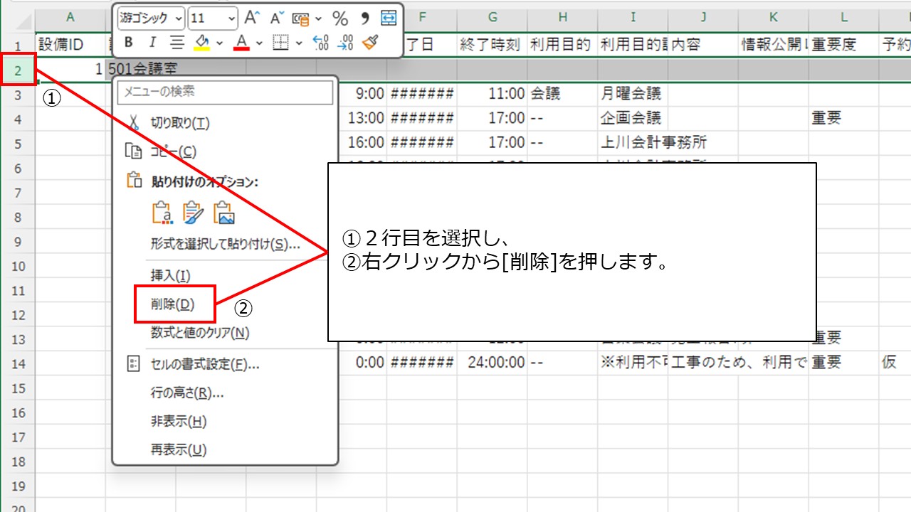The image size is (911, 512).
Task: Choose 非表示(H) to hide the row
Action: click(x=225, y=421)
